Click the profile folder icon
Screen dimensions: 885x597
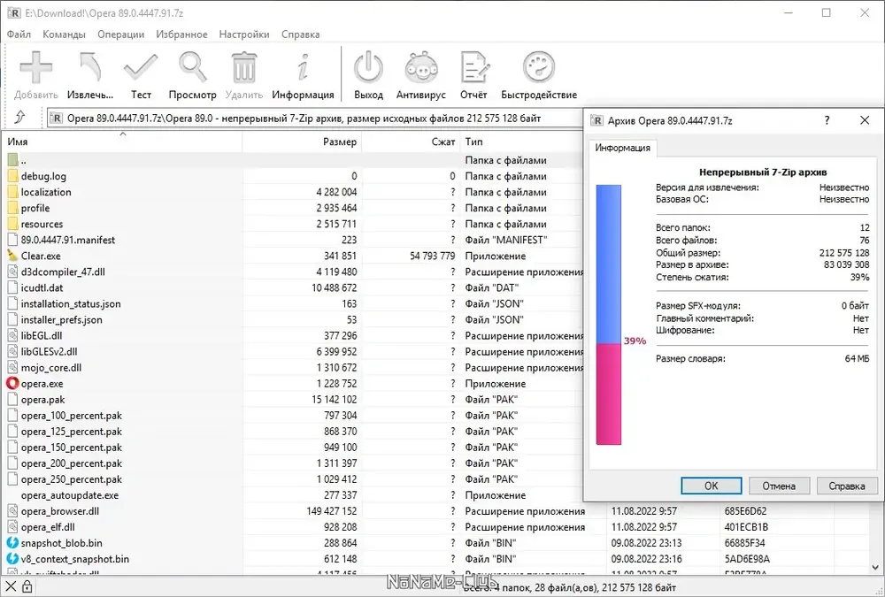12,208
